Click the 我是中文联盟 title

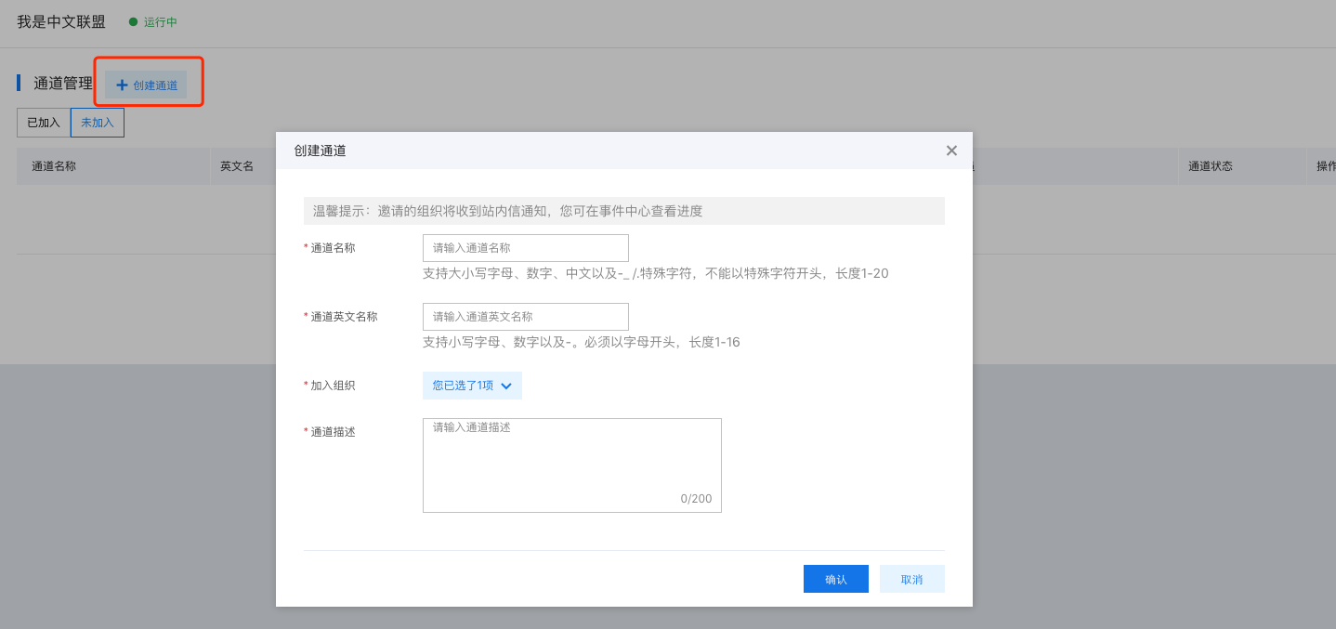(x=61, y=21)
